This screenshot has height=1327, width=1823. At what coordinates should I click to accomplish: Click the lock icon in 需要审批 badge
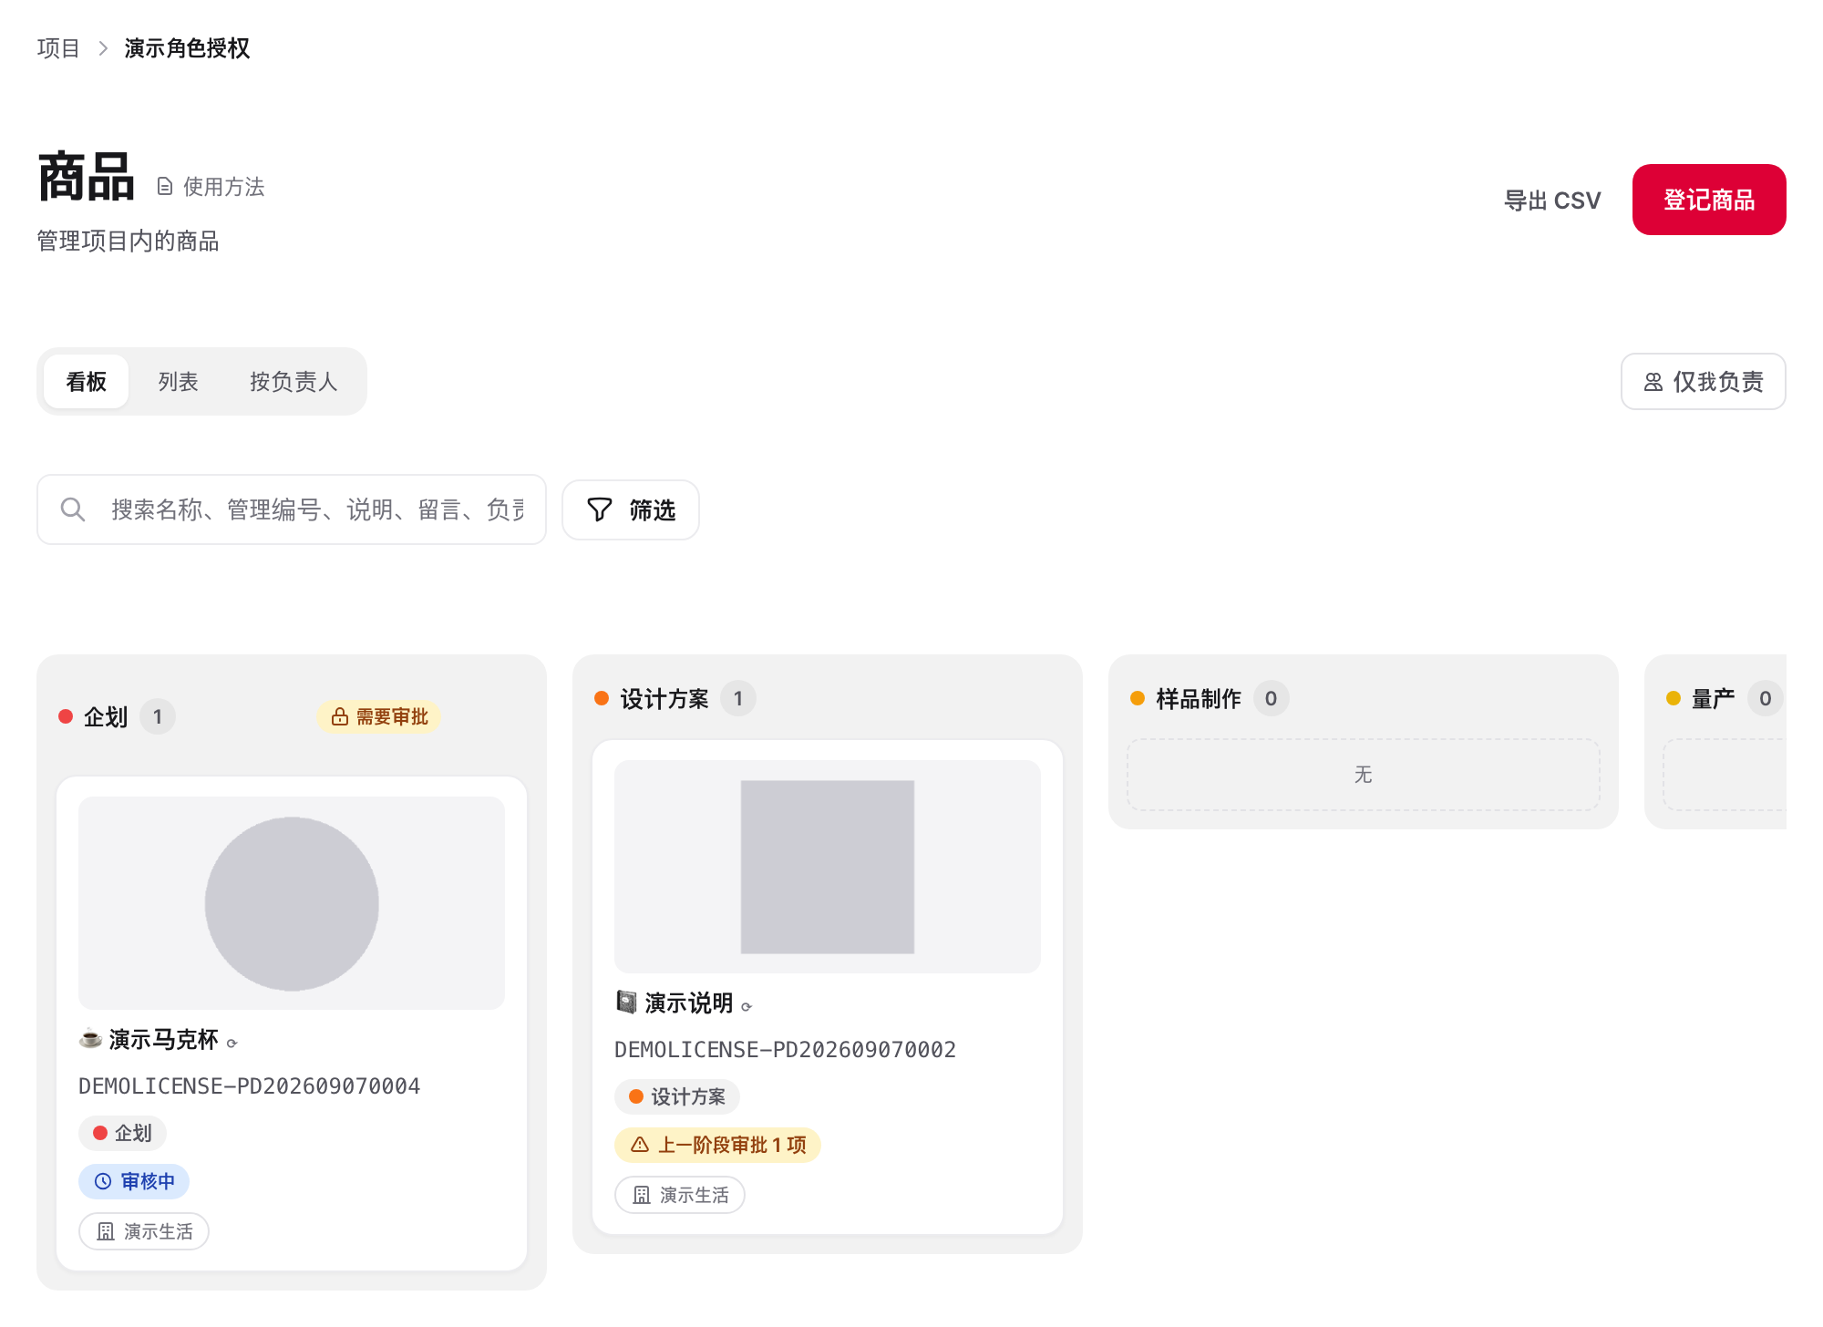(340, 717)
